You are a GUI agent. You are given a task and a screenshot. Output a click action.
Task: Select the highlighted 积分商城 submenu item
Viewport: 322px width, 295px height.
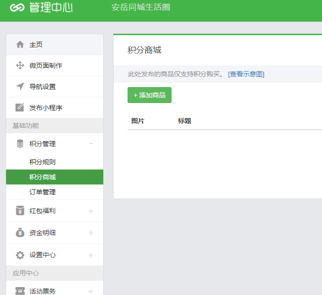click(x=43, y=177)
